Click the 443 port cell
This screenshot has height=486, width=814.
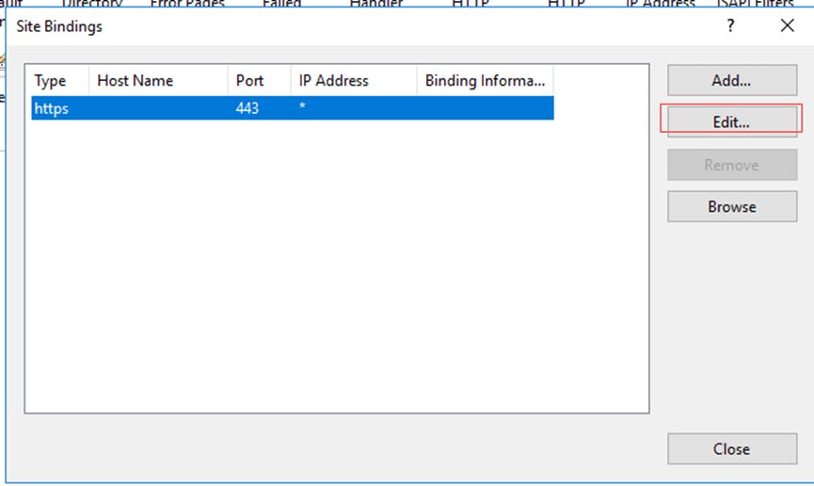pyautogui.click(x=247, y=108)
